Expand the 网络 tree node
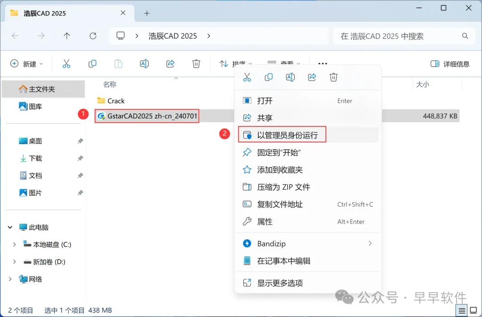482x317 pixels. [x=10, y=279]
